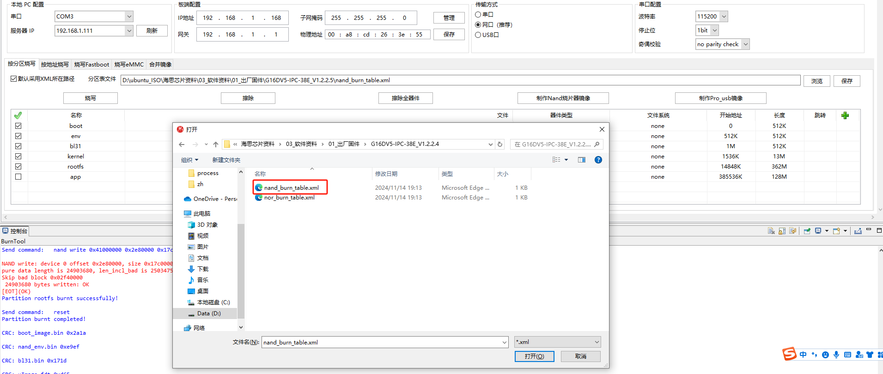Open no parity check dropdown
The height and width of the screenshot is (374, 883).
pyautogui.click(x=745, y=44)
